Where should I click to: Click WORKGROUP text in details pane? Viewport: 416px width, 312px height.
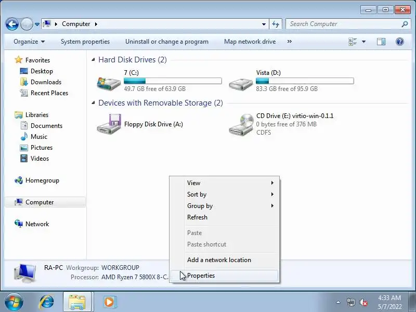point(120,267)
